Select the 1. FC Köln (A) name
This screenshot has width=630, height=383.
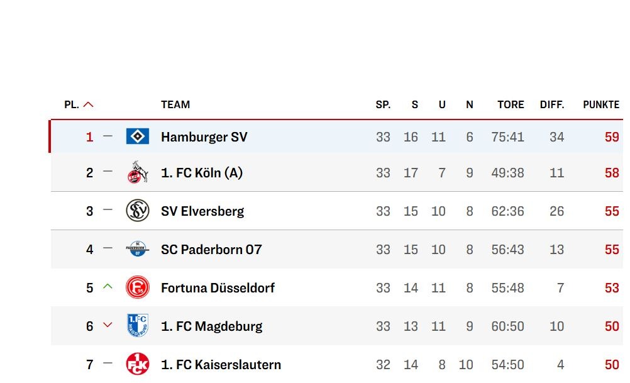[202, 173]
